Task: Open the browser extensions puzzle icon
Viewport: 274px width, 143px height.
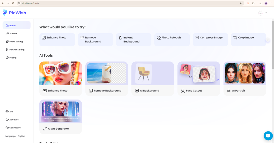Action: coord(253,3)
